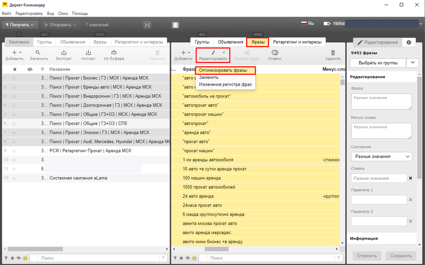425x265 pixels.
Task: Click the Заменить magnifier icon in campaigns panel
Action: (x=38, y=52)
